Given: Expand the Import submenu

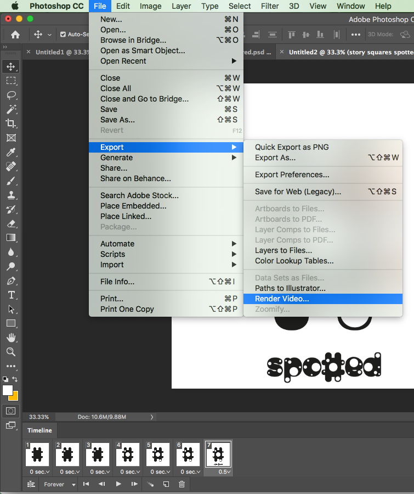Looking at the screenshot, I should point(166,265).
